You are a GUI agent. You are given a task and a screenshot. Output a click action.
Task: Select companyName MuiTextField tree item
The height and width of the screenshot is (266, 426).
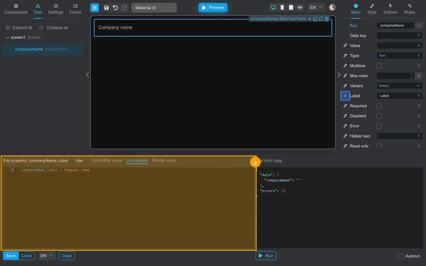[43, 49]
